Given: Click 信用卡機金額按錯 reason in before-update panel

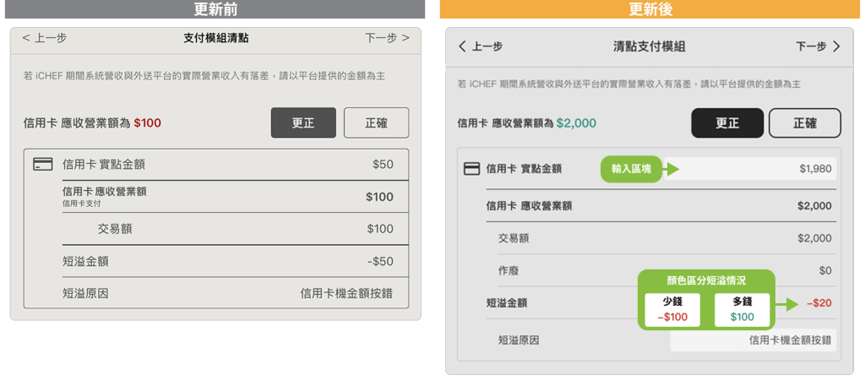Looking at the screenshot, I should tap(346, 294).
